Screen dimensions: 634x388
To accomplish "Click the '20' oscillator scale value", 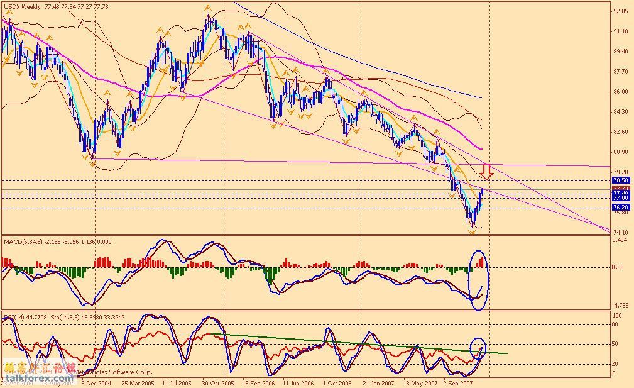I will coord(615,364).
